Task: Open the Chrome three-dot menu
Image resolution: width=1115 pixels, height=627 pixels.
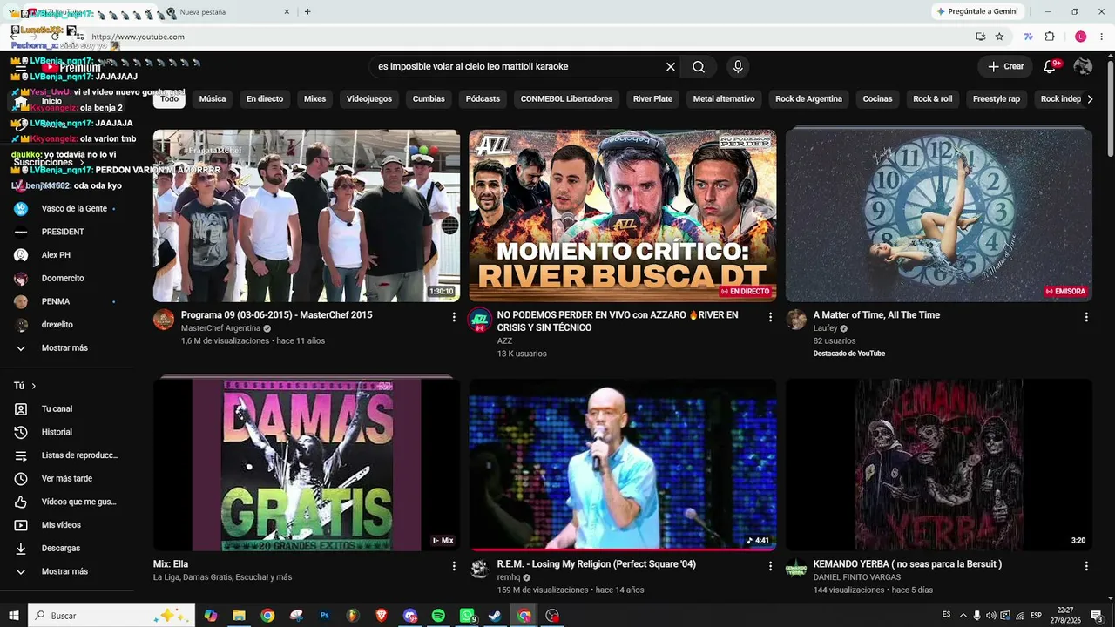Action: click(1102, 37)
